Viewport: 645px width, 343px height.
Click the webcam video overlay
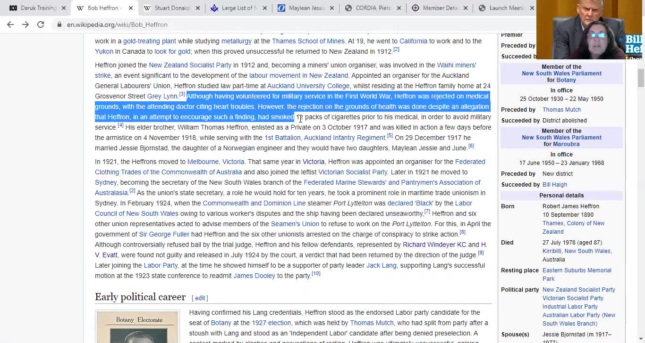point(590,30)
